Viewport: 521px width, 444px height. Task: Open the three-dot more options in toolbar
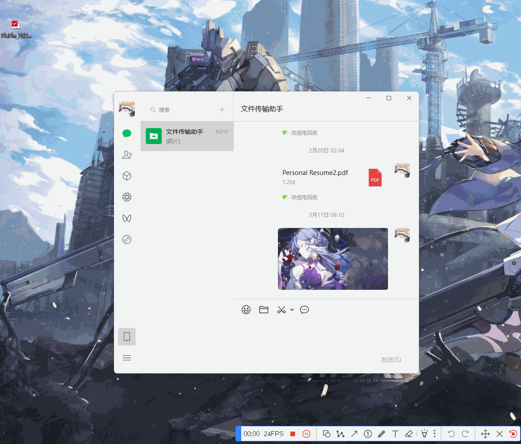tap(435, 434)
